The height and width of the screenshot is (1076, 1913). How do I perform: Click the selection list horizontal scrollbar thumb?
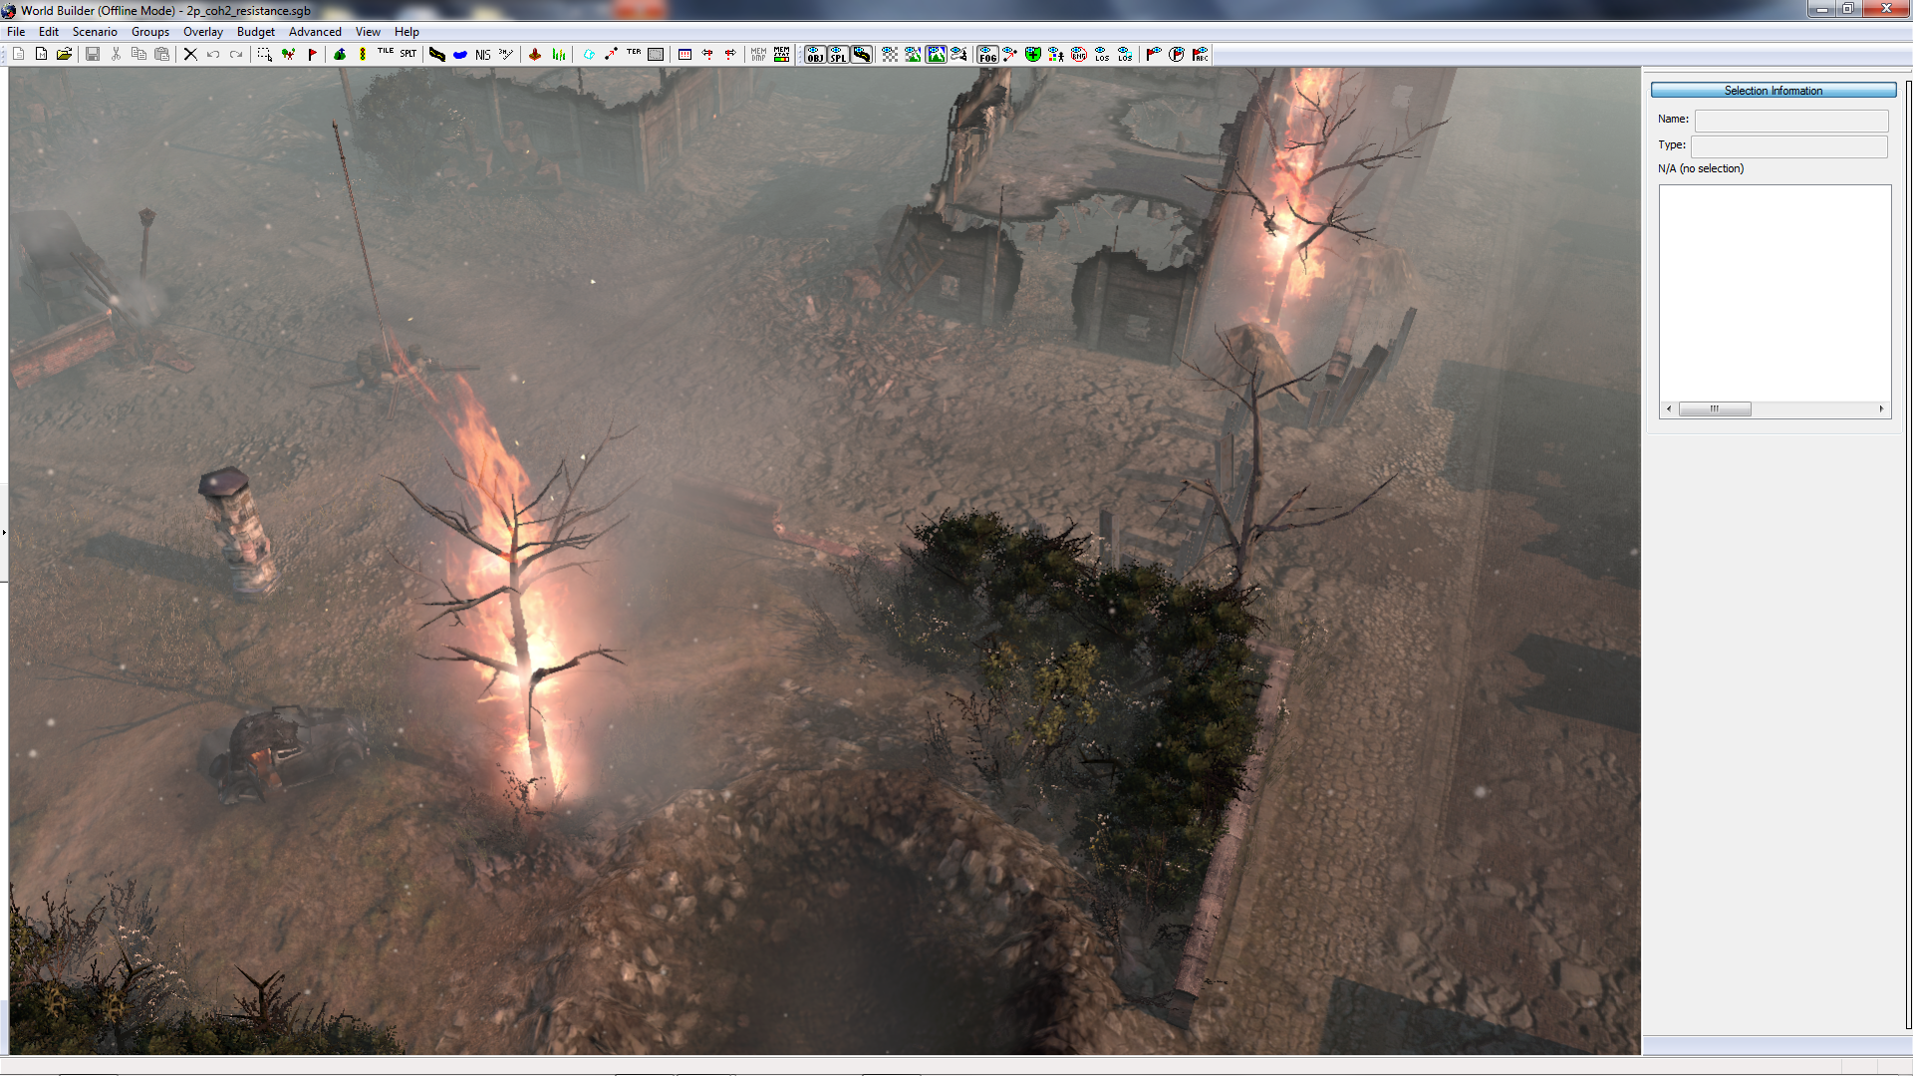pyautogui.click(x=1715, y=408)
